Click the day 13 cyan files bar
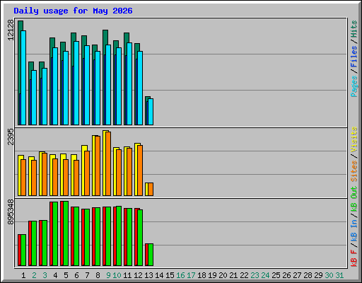Screen dimensions: 362x283 (x=151, y=112)
